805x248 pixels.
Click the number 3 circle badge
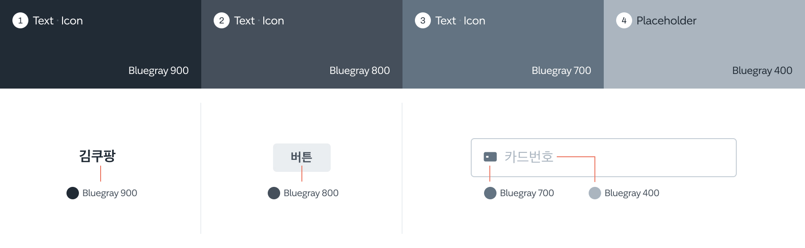click(x=423, y=20)
